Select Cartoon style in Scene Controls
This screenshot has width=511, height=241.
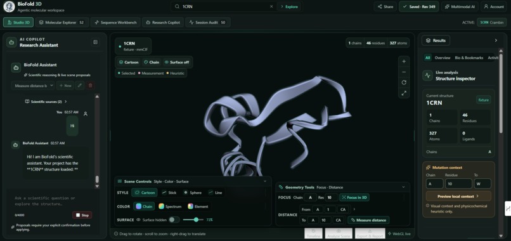point(145,193)
